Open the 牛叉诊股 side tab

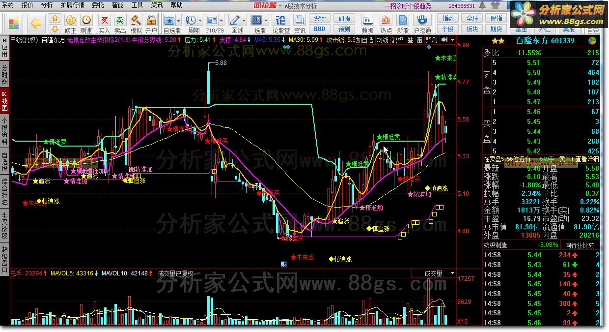coord(4,225)
